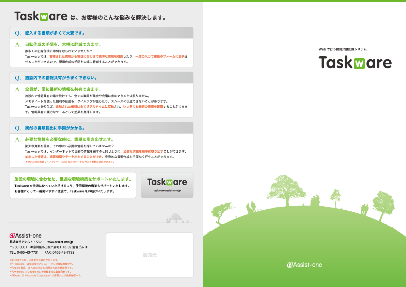
Task: Click the red phrase '一度の入力で複数のフォームに反映'
Action: click(160, 57)
